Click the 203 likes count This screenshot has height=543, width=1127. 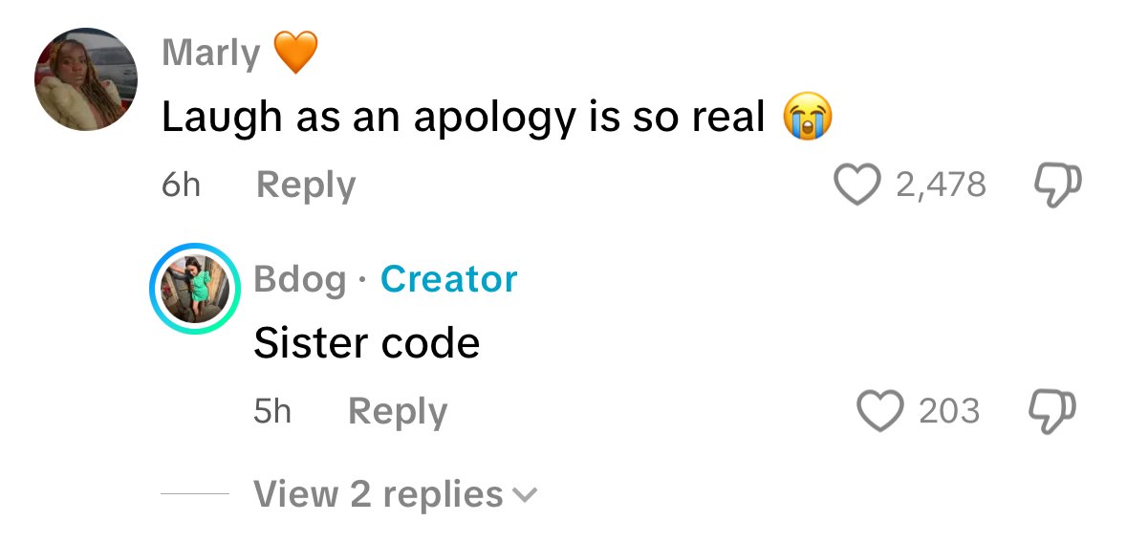pyautogui.click(x=949, y=411)
